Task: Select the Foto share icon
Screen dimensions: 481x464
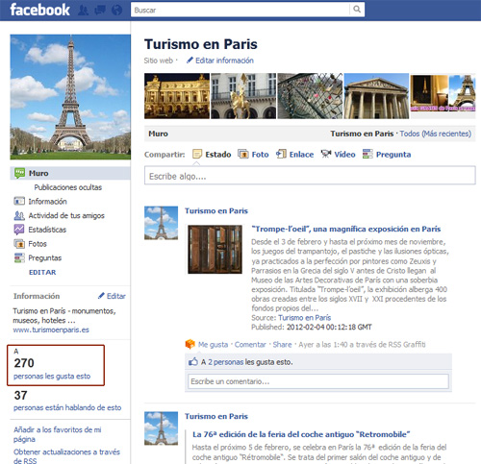Action: [243, 154]
